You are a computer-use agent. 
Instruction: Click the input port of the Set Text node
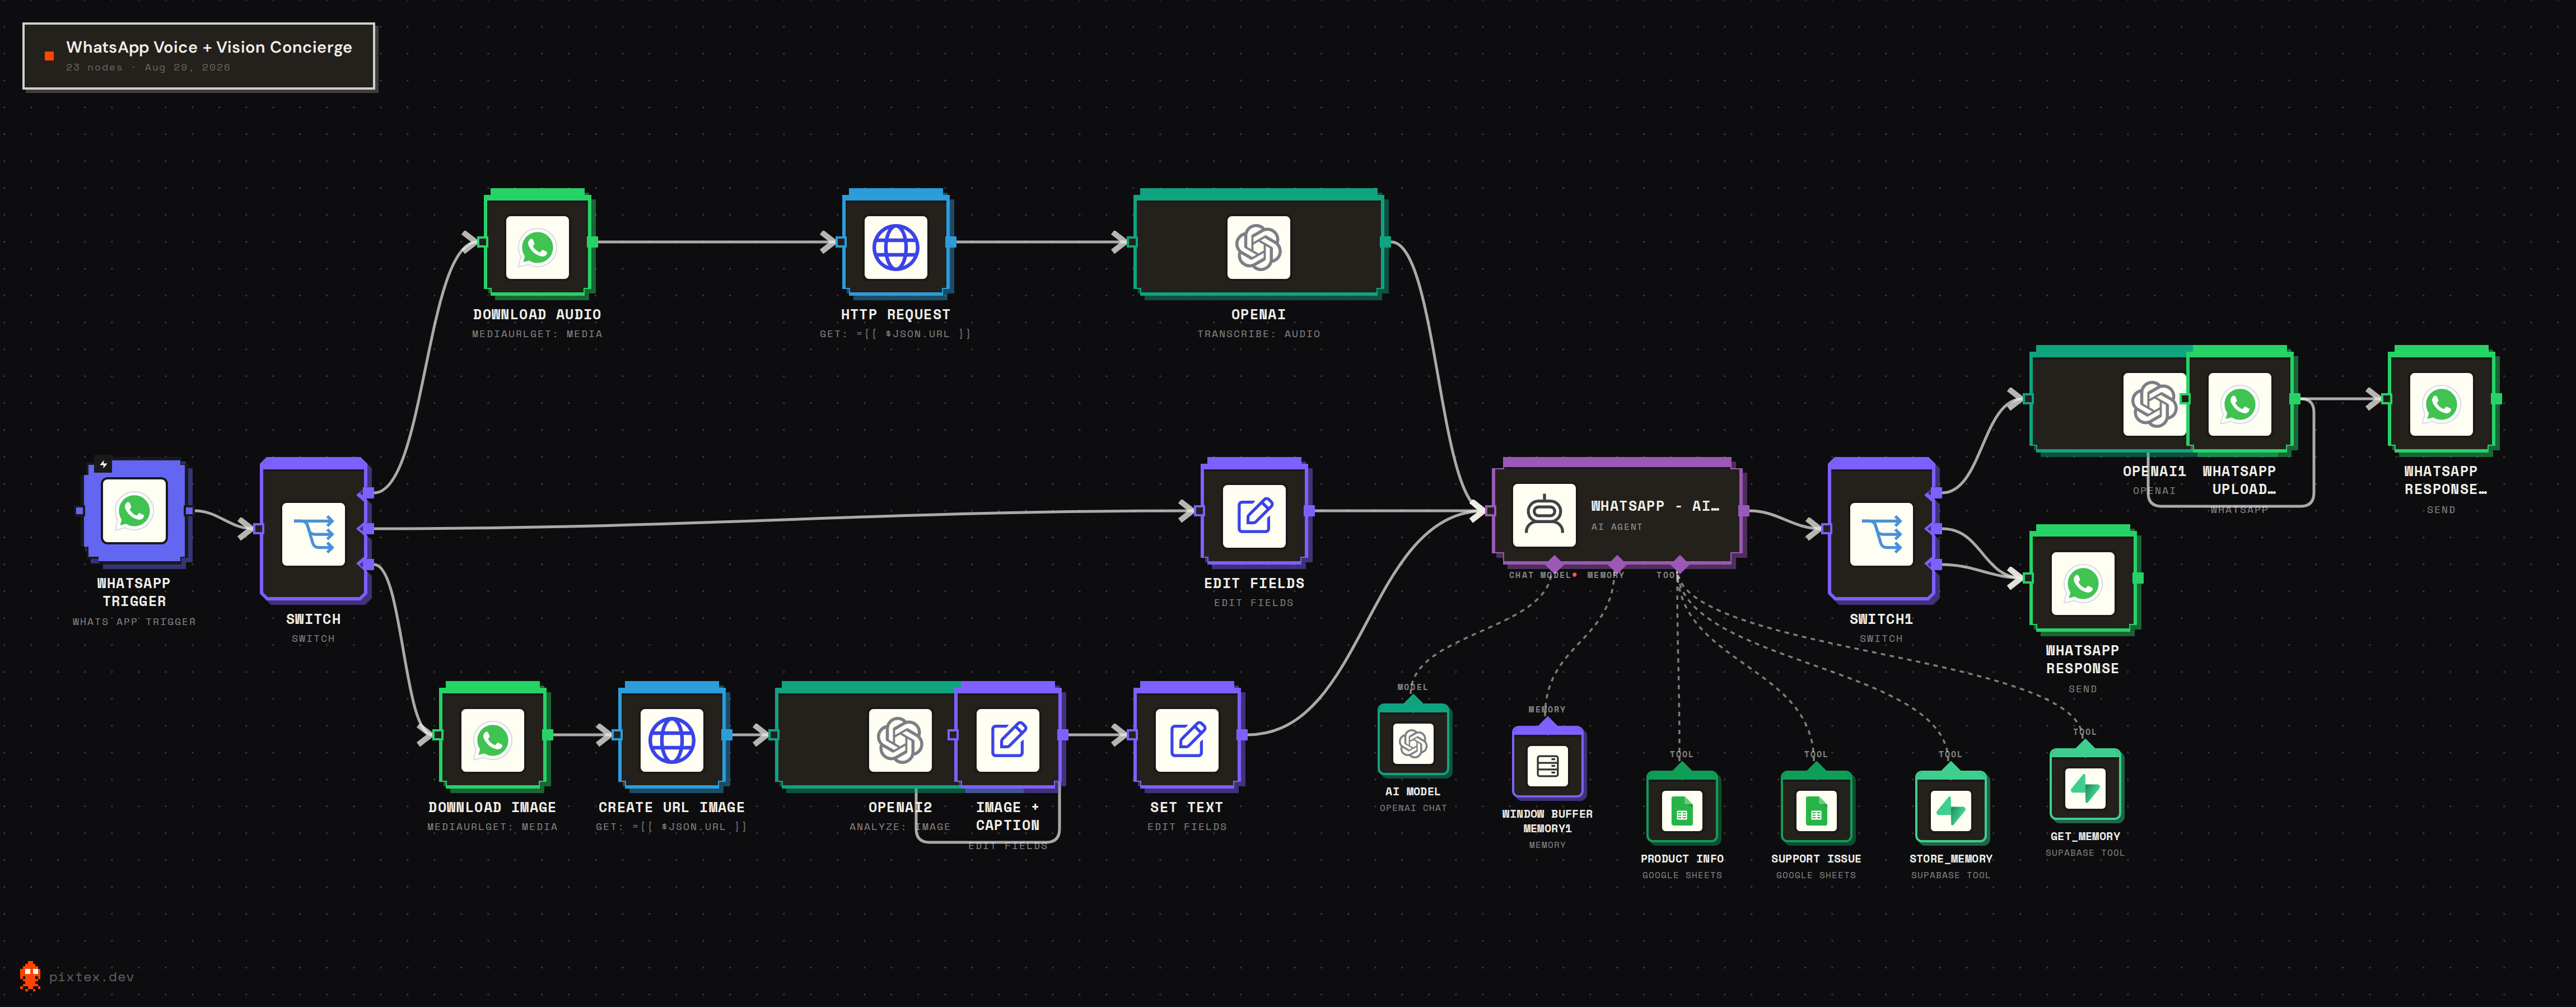[x=1132, y=735]
